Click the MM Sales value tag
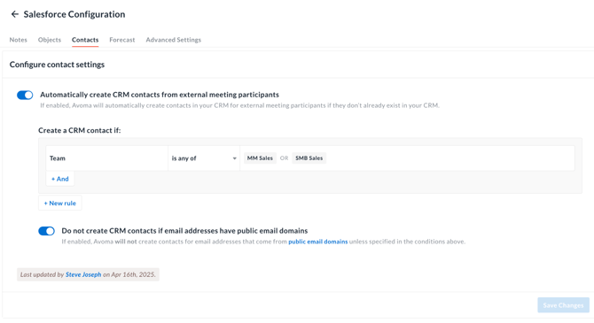 click(260, 158)
